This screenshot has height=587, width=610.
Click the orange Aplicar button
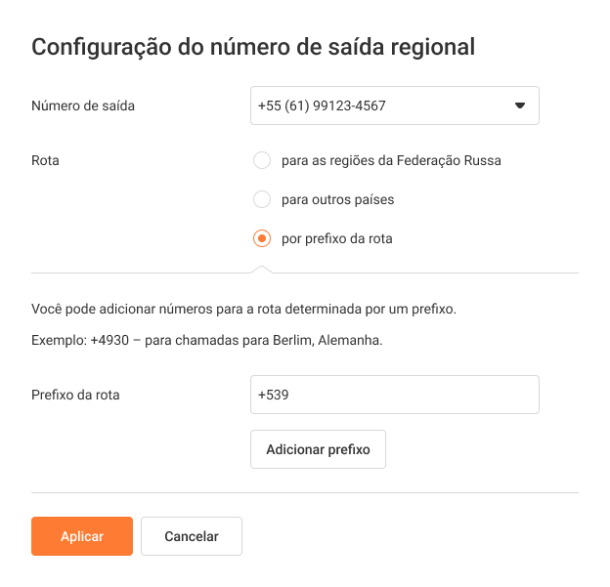click(82, 536)
